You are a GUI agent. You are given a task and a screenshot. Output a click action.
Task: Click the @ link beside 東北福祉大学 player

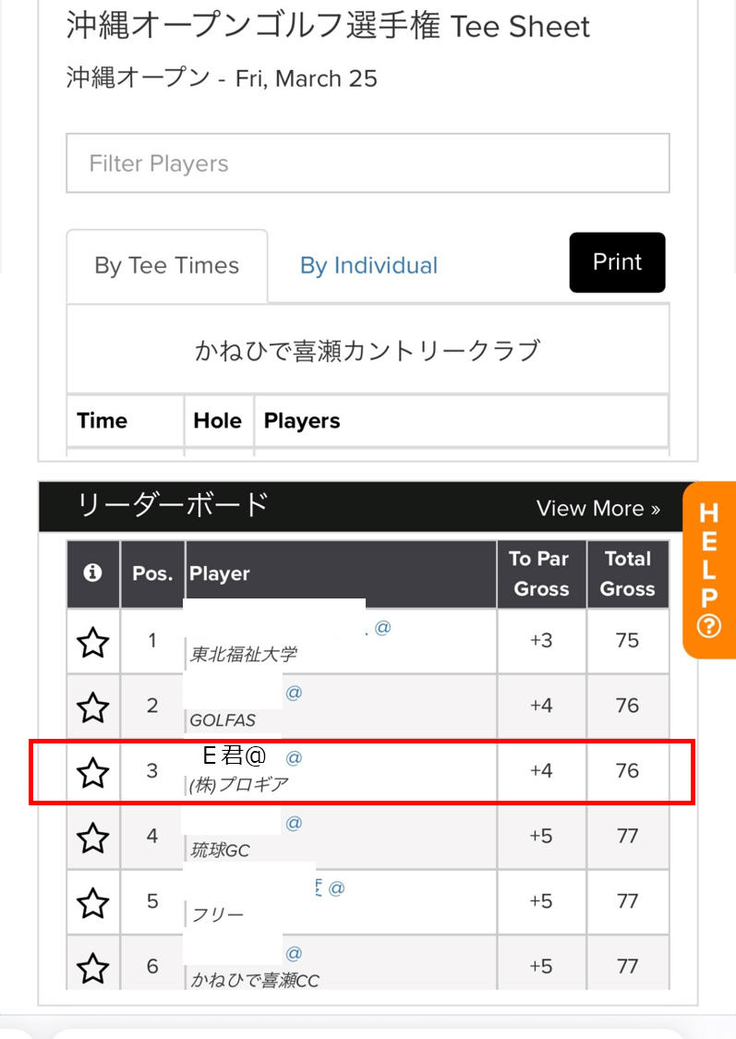(382, 627)
